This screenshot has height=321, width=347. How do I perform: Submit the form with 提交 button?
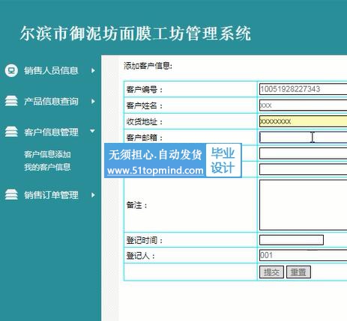271,272
